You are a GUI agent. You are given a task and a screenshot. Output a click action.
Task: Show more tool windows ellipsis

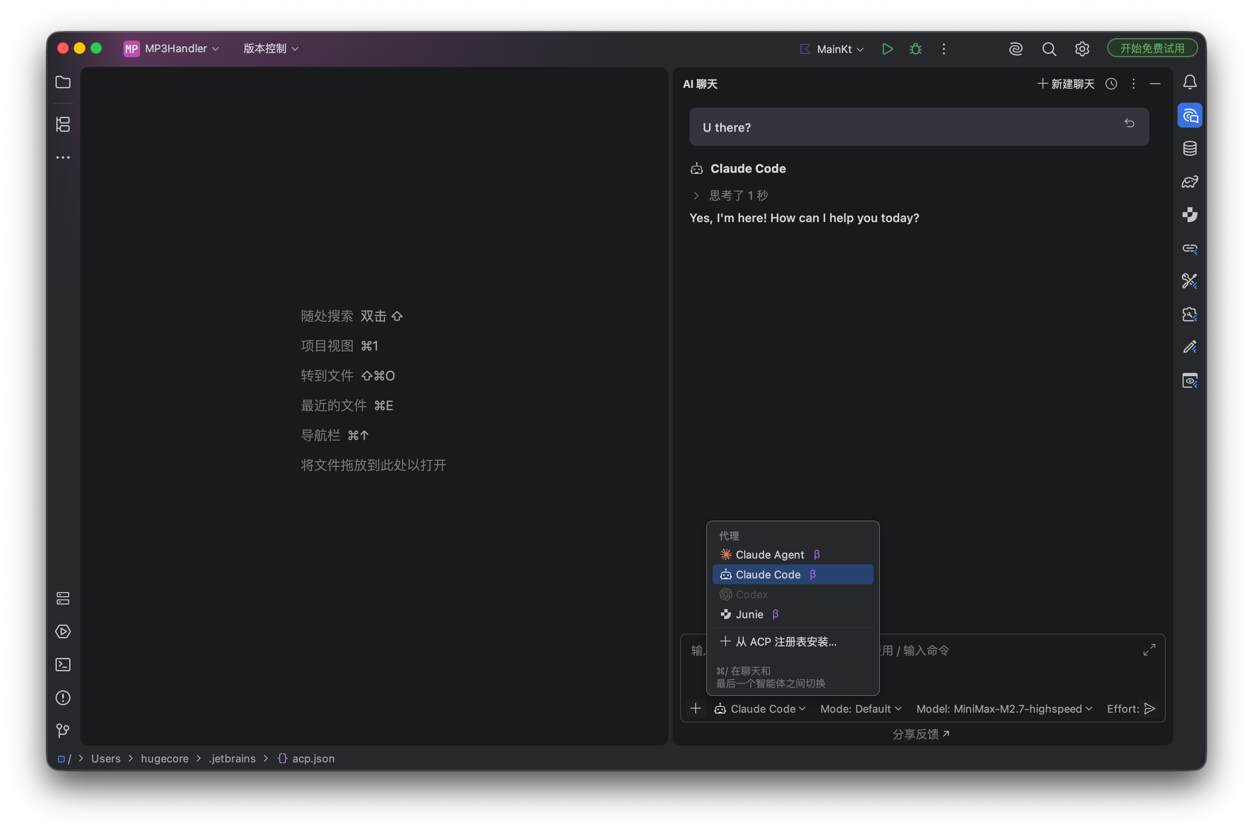(x=63, y=157)
